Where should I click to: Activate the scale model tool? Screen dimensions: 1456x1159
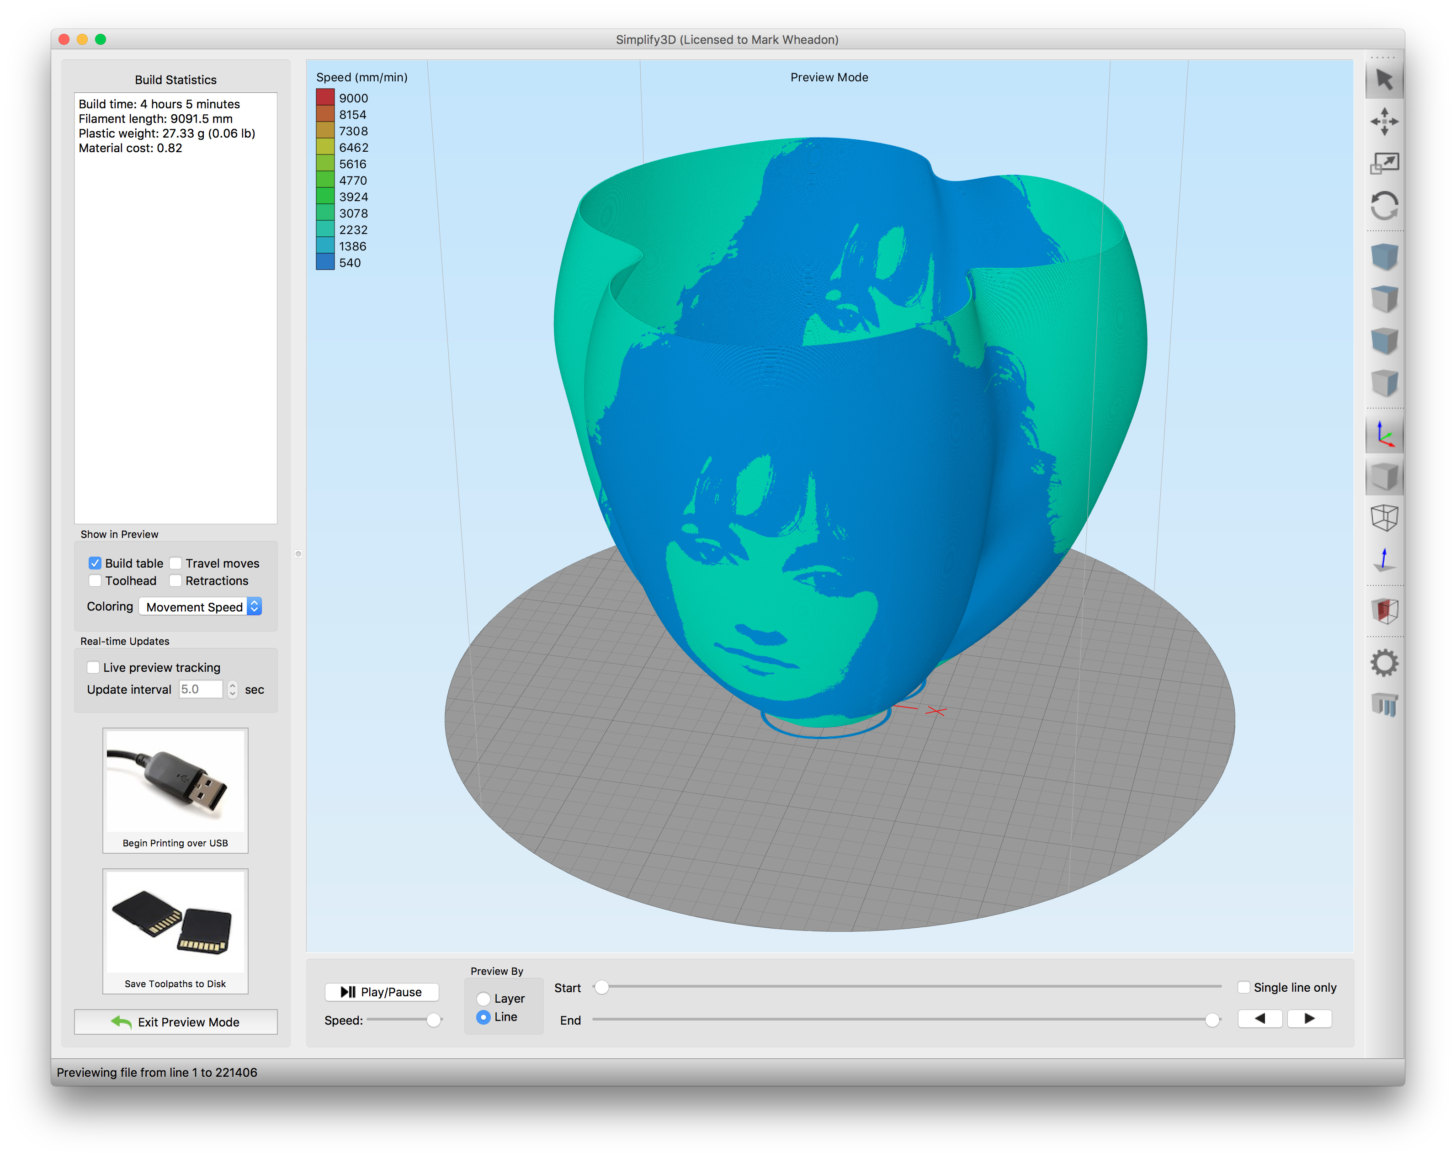(1384, 164)
